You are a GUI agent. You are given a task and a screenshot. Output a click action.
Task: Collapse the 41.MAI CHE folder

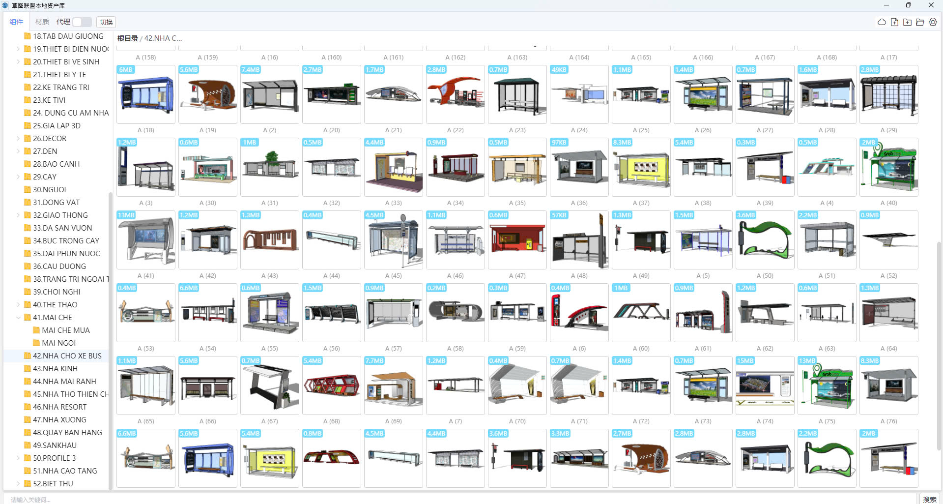tap(18, 318)
